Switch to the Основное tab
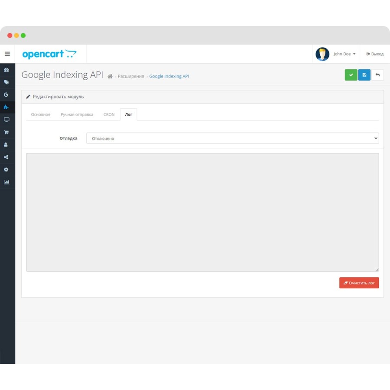The width and height of the screenshot is (390, 390). [41, 114]
